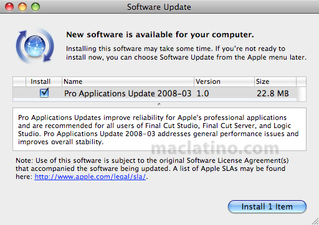Zoom the window with green button
This screenshot has height=225, width=319.
pyautogui.click(x=36, y=7)
